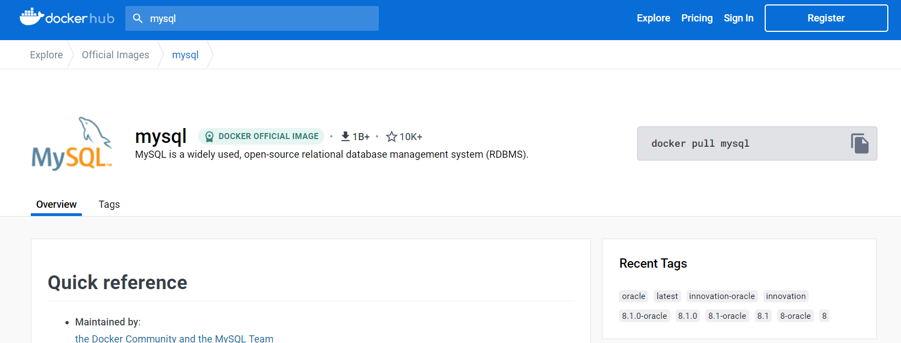
Task: Select the innovation-oracle tag
Action: (722, 296)
